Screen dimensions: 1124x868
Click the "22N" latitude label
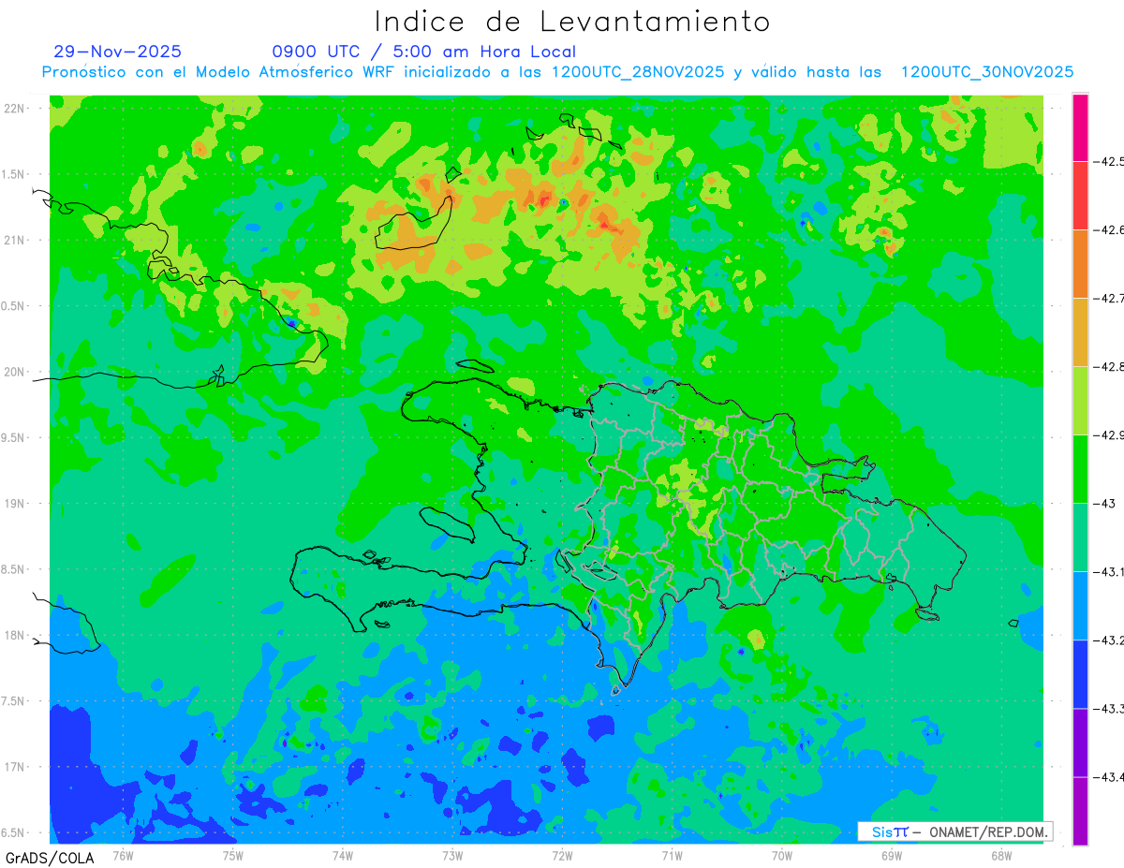click(16, 108)
